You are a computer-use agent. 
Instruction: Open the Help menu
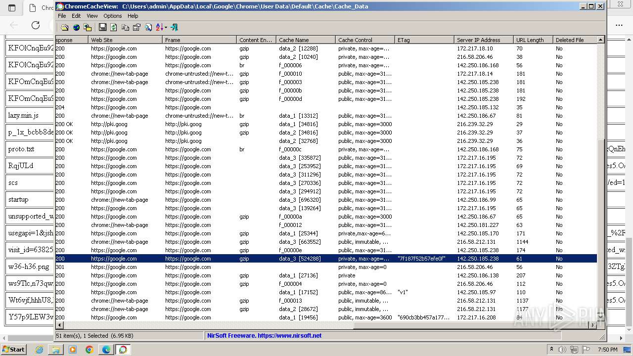tap(133, 16)
